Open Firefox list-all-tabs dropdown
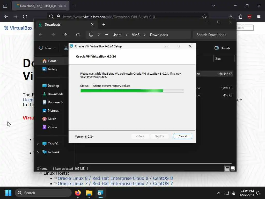Viewport: 265px width, 199px height. click(214, 6)
